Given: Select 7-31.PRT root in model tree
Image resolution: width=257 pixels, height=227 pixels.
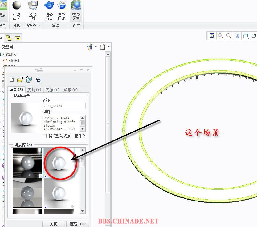Looking at the screenshot, I should 9,55.
